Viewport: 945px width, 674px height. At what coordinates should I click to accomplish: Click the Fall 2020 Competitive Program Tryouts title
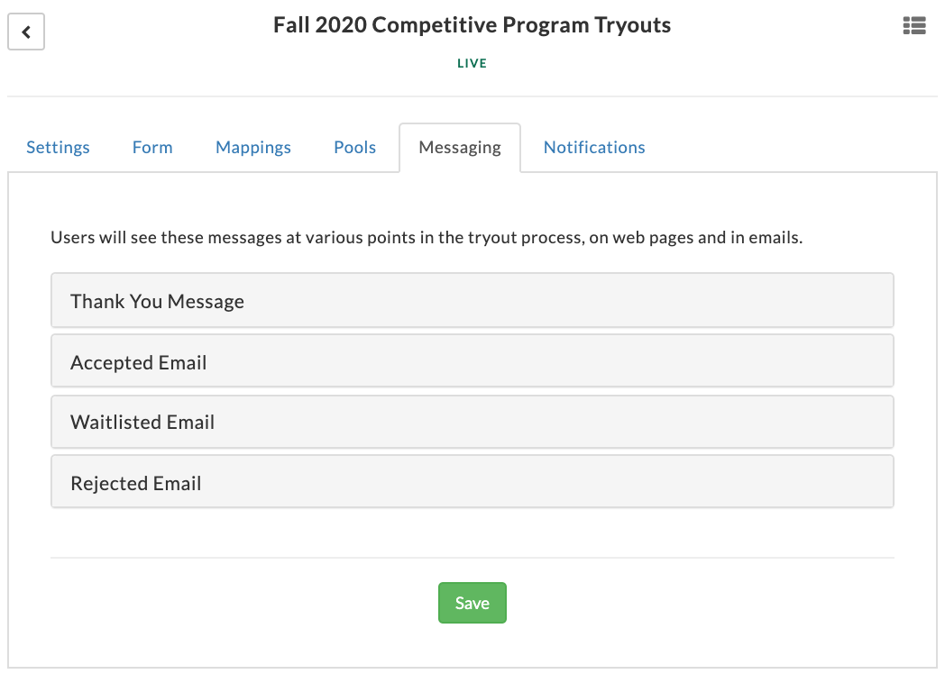(x=472, y=25)
